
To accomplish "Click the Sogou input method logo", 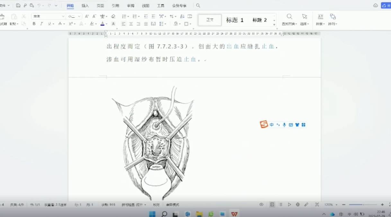I will click(x=264, y=125).
